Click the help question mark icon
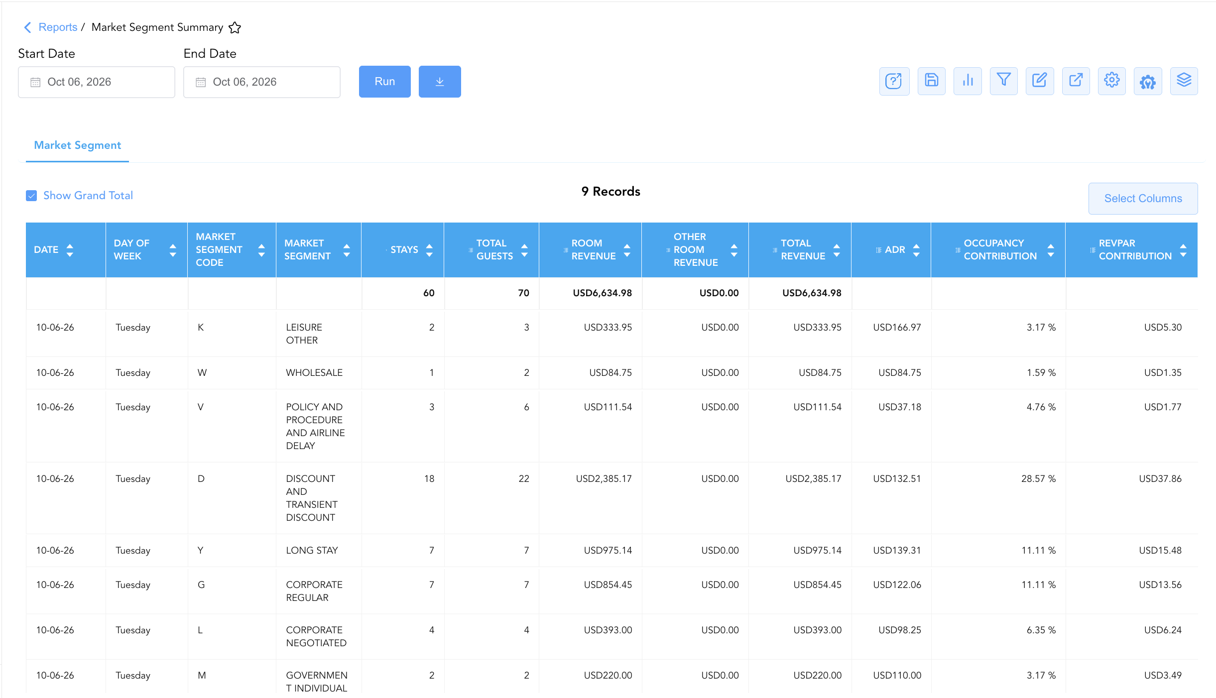The image size is (1216, 698). click(x=894, y=81)
